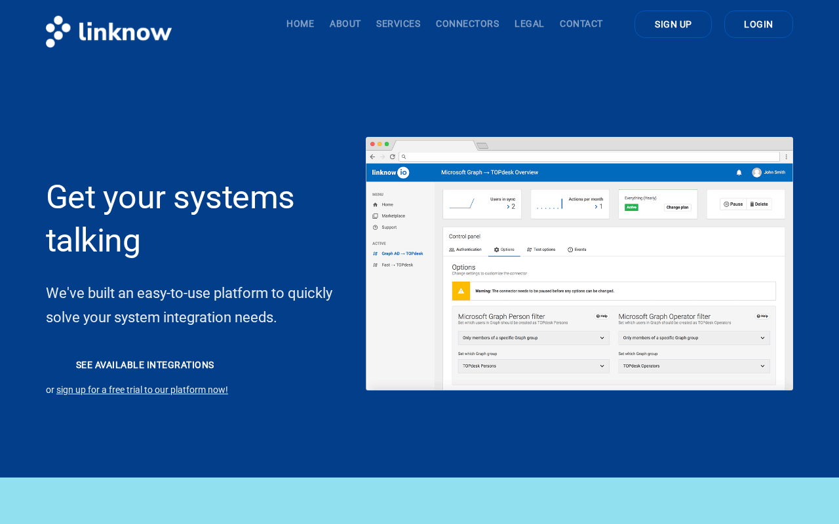Open the TOPdesk Persons group dropdown
Image resolution: width=839 pixels, height=524 pixels.
pyautogui.click(x=534, y=366)
